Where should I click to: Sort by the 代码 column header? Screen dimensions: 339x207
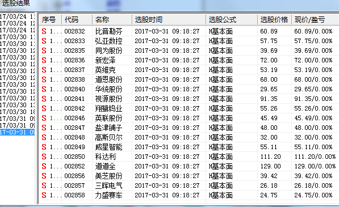(x=77, y=20)
